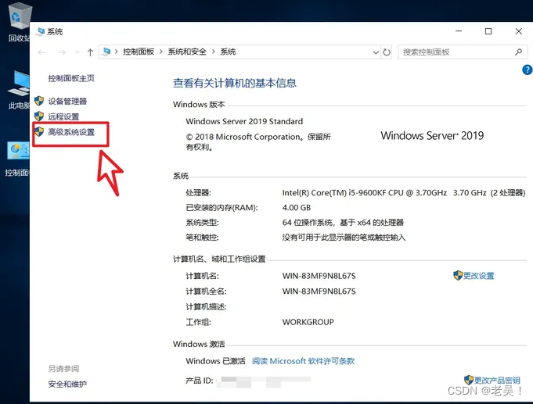Click 系统和安全 in the breadcrumb path

point(187,52)
